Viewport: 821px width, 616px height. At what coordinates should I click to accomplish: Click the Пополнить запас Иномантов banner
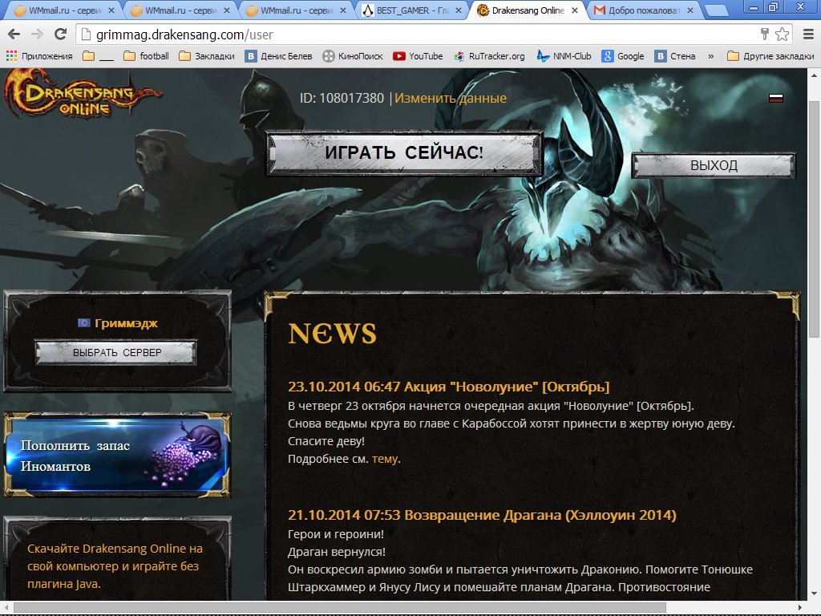click(x=117, y=455)
